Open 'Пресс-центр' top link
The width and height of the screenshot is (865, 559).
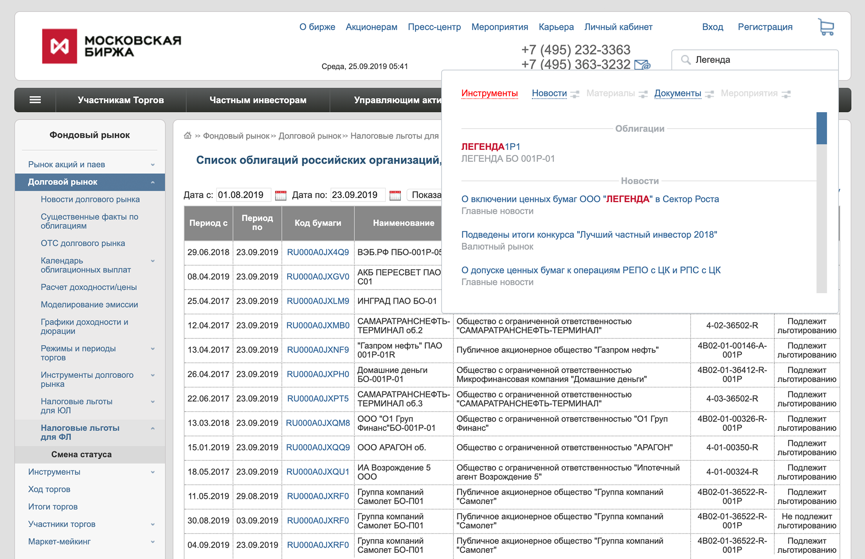434,27
